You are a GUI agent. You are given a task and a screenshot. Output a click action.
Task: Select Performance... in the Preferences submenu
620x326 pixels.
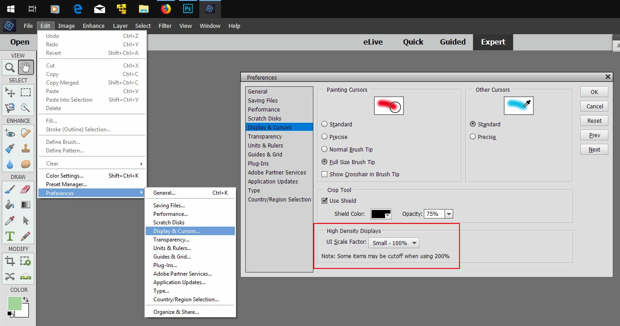(x=190, y=214)
